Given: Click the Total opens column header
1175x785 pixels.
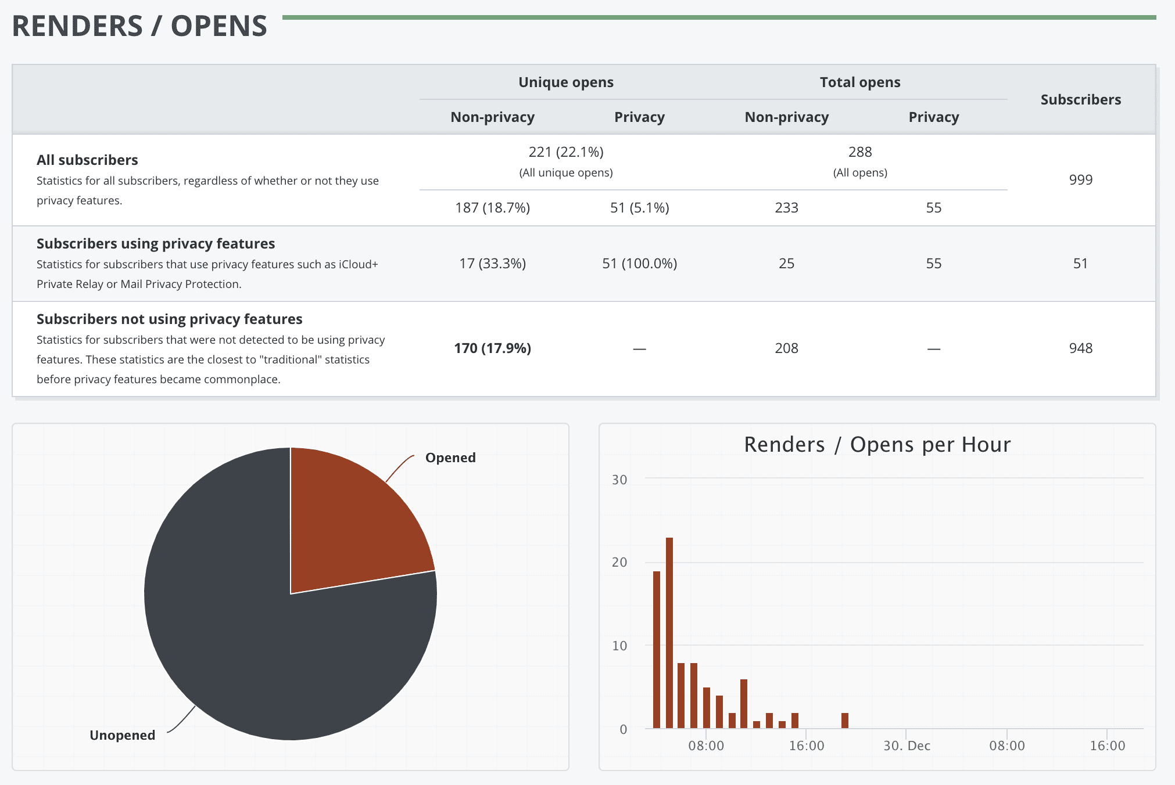Looking at the screenshot, I should coord(859,82).
